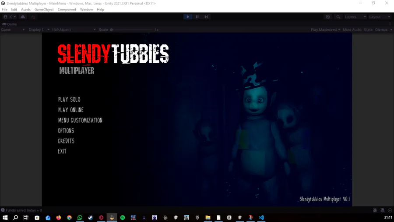Viewport: 394px width, 222px height.
Task: Open the Gizmos dropdown arrow
Action: (391, 30)
